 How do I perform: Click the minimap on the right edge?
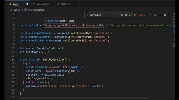pos(174,30)
